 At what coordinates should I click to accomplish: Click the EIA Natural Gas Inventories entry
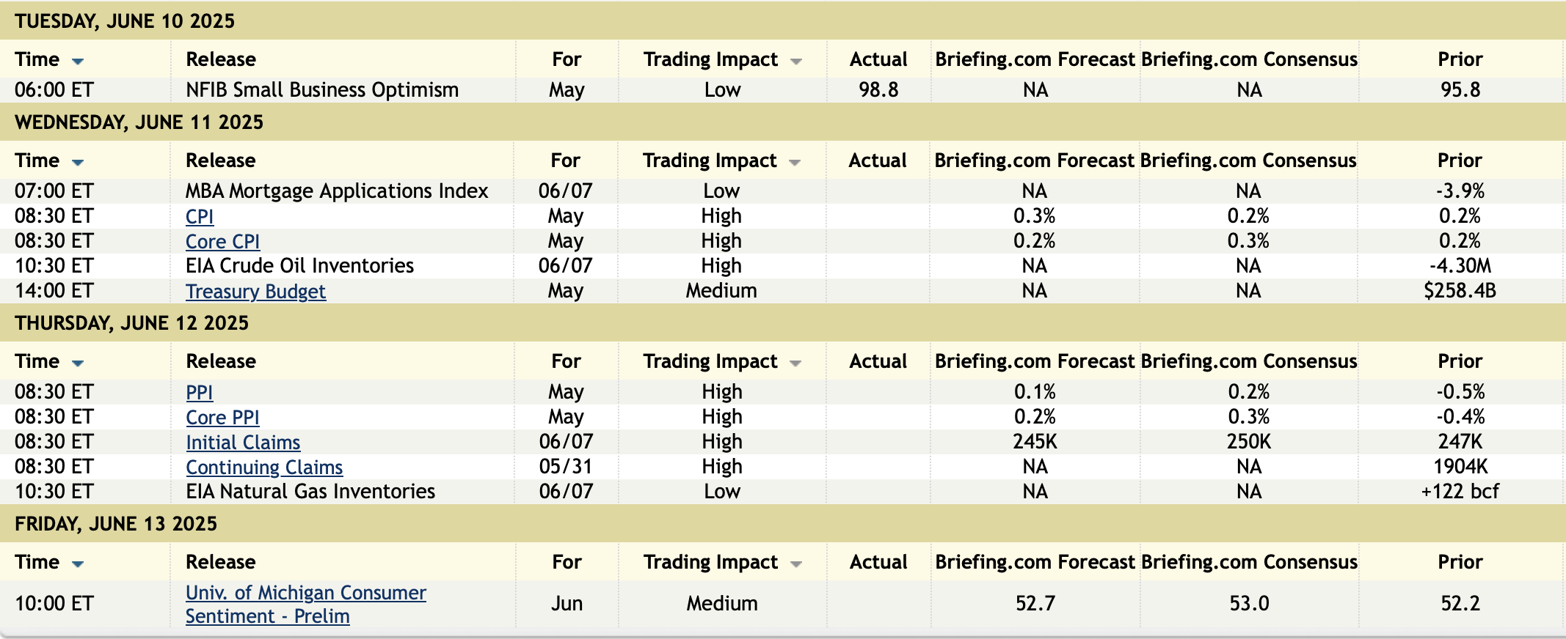tap(310, 492)
